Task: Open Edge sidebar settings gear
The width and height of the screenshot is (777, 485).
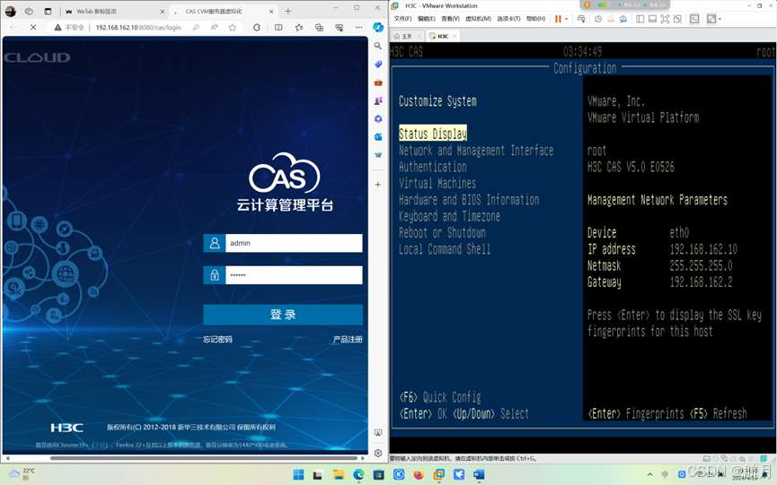Action: (x=378, y=453)
